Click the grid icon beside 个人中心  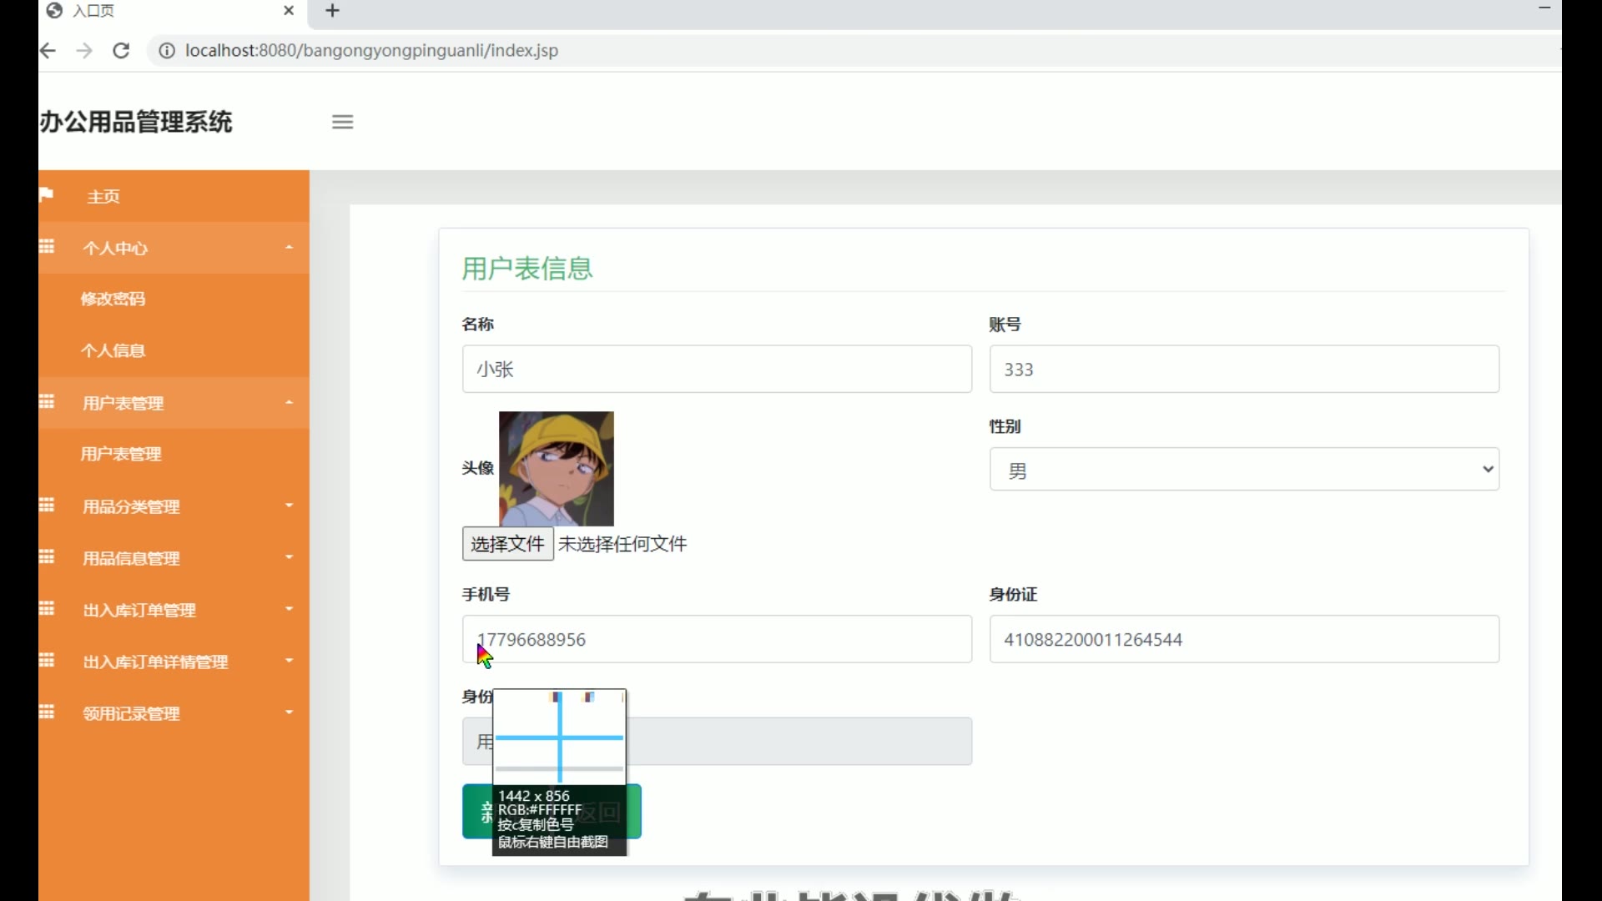(48, 247)
